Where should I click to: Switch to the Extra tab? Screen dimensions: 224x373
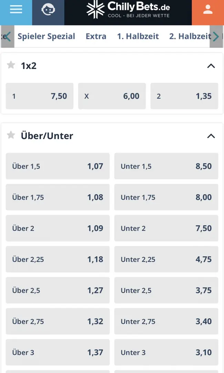96,36
